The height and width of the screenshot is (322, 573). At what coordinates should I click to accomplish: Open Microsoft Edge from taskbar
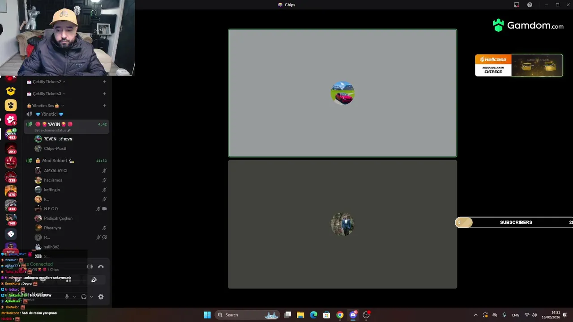click(x=313, y=315)
